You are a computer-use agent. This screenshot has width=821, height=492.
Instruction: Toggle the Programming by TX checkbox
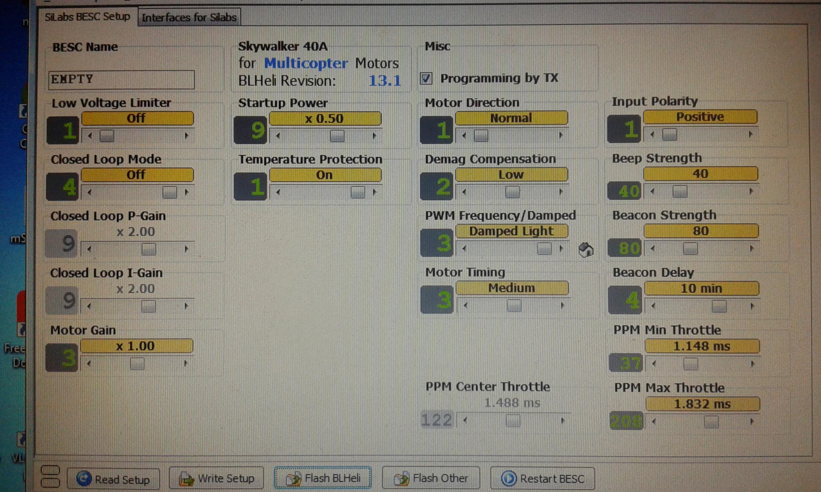click(426, 79)
